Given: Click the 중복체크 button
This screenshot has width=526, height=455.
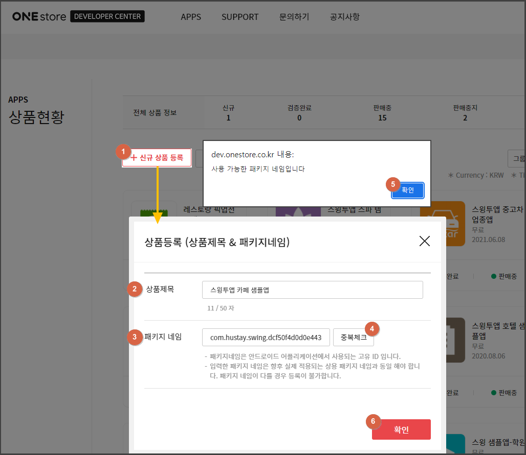Looking at the screenshot, I should pos(354,337).
